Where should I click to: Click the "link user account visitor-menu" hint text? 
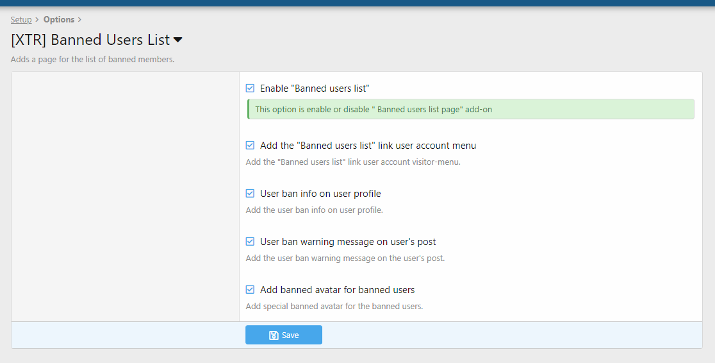pyautogui.click(x=353, y=162)
